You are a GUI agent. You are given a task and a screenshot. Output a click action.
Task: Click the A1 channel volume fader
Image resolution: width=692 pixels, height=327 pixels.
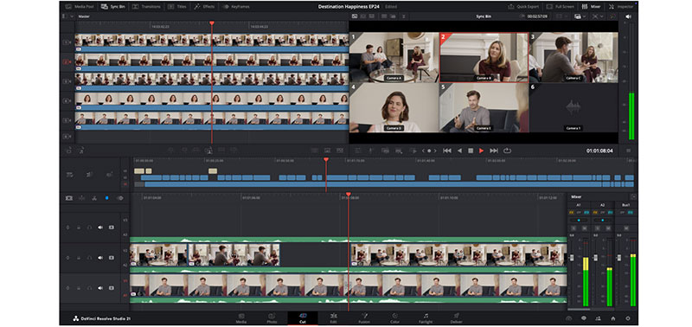pyautogui.click(x=572, y=257)
